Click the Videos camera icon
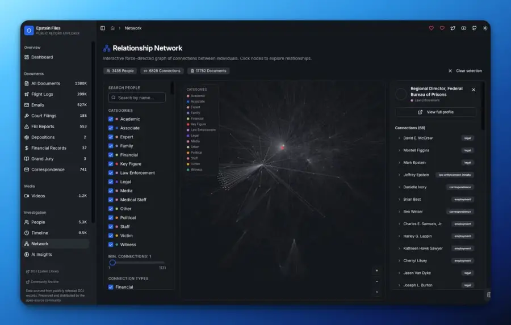The image size is (511, 325). pos(27,196)
